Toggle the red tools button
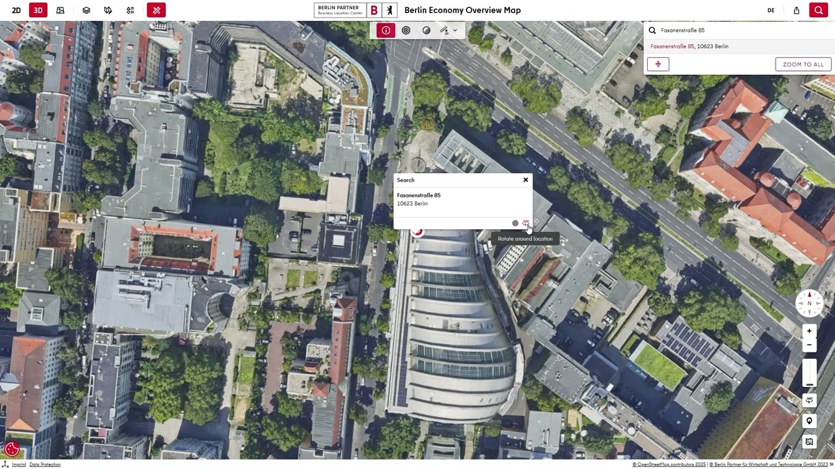The image size is (835, 469). (157, 10)
